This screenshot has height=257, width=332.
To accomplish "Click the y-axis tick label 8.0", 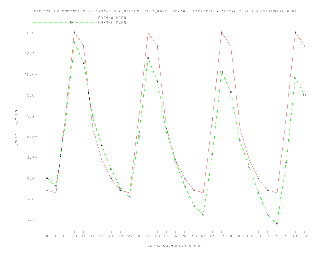I will pyautogui.click(x=31, y=178).
